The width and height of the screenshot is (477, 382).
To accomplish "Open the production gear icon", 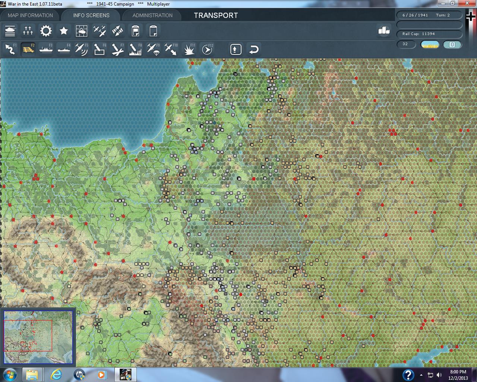I will coord(46,31).
